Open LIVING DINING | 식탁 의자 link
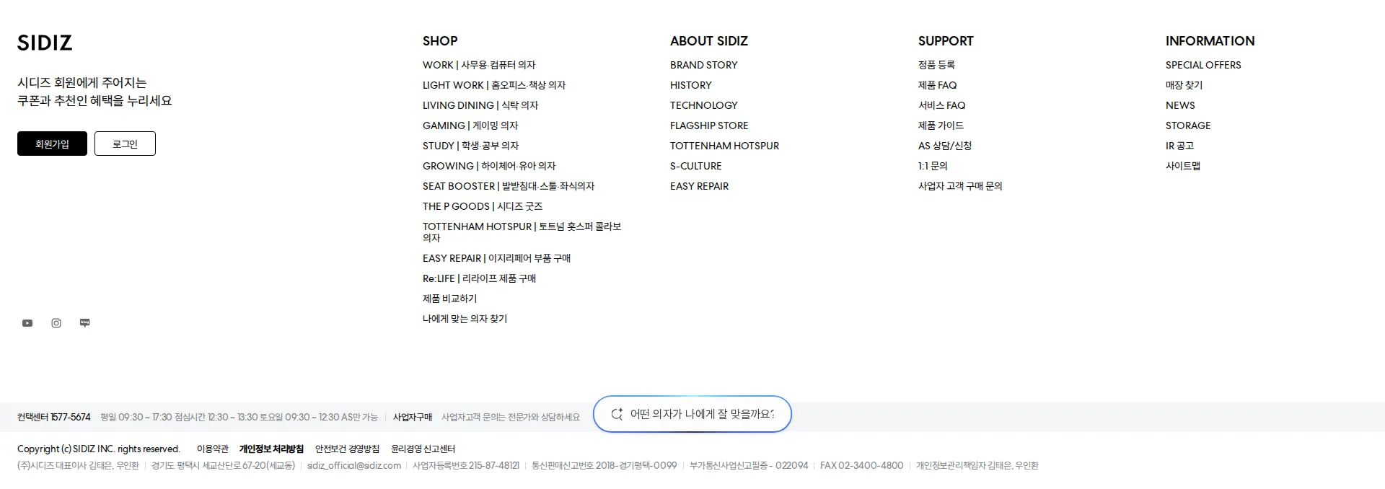The height and width of the screenshot is (489, 1385). (480, 105)
